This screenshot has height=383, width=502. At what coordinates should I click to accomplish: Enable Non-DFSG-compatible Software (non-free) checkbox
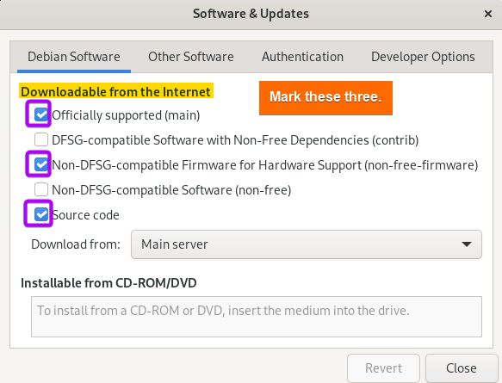click(41, 189)
